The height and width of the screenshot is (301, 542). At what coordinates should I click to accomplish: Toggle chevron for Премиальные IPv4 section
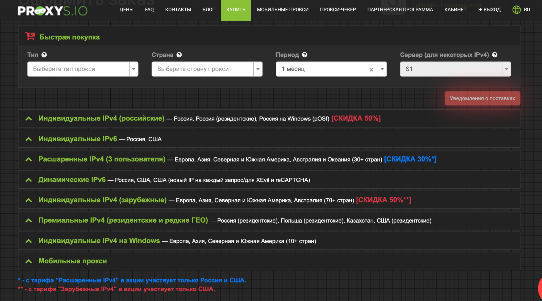click(x=28, y=221)
